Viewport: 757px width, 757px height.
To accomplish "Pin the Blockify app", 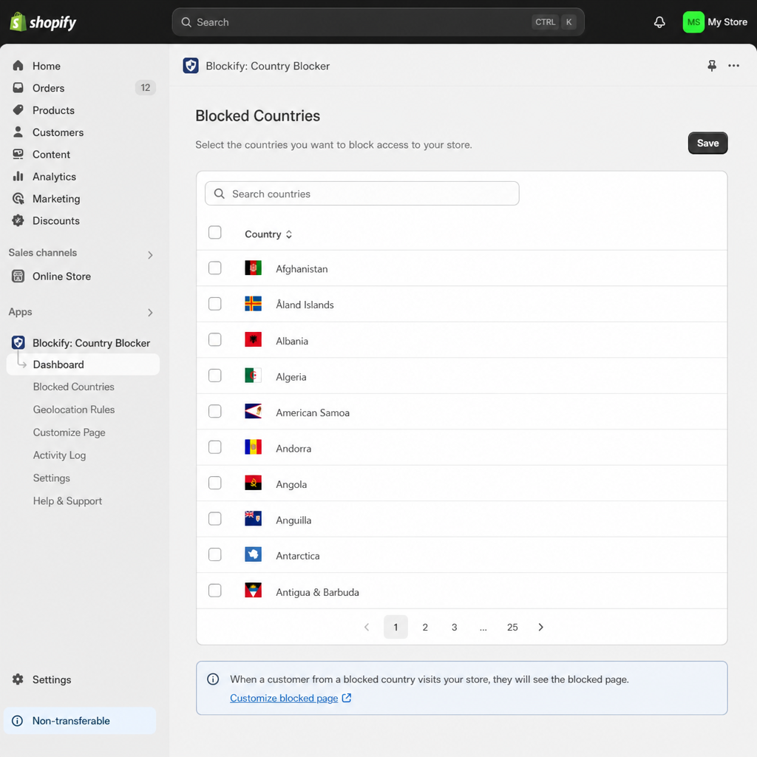I will pos(712,66).
